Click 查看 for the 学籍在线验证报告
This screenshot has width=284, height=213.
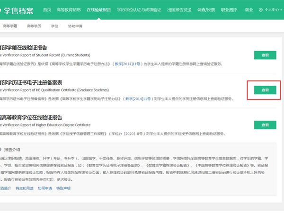point(265,55)
